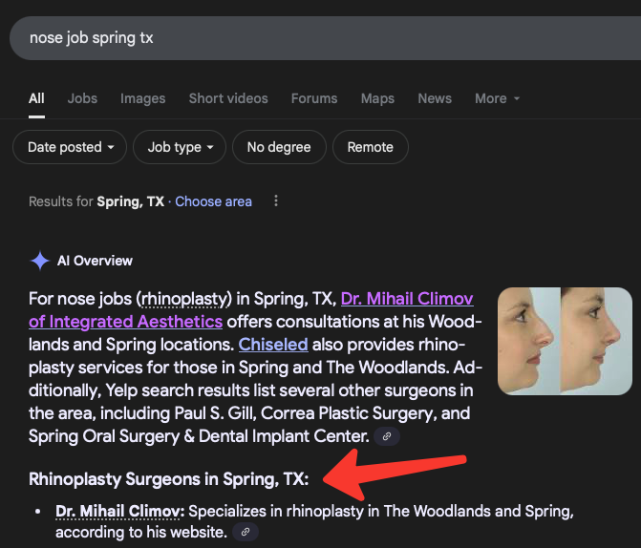Click the AI Overview sparkle icon

pyautogui.click(x=40, y=261)
